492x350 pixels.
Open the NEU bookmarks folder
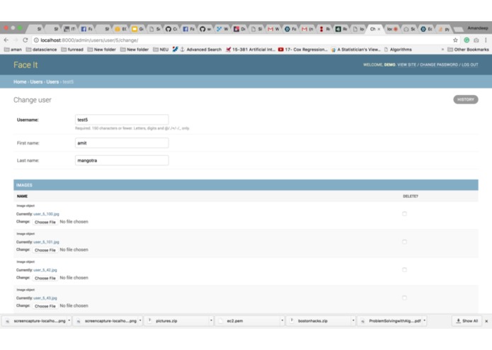click(x=161, y=50)
